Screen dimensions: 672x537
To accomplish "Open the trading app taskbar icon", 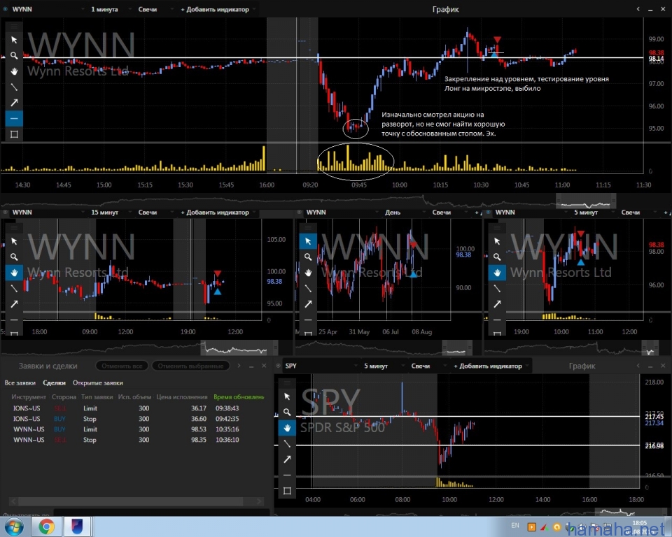I will click(x=77, y=527).
